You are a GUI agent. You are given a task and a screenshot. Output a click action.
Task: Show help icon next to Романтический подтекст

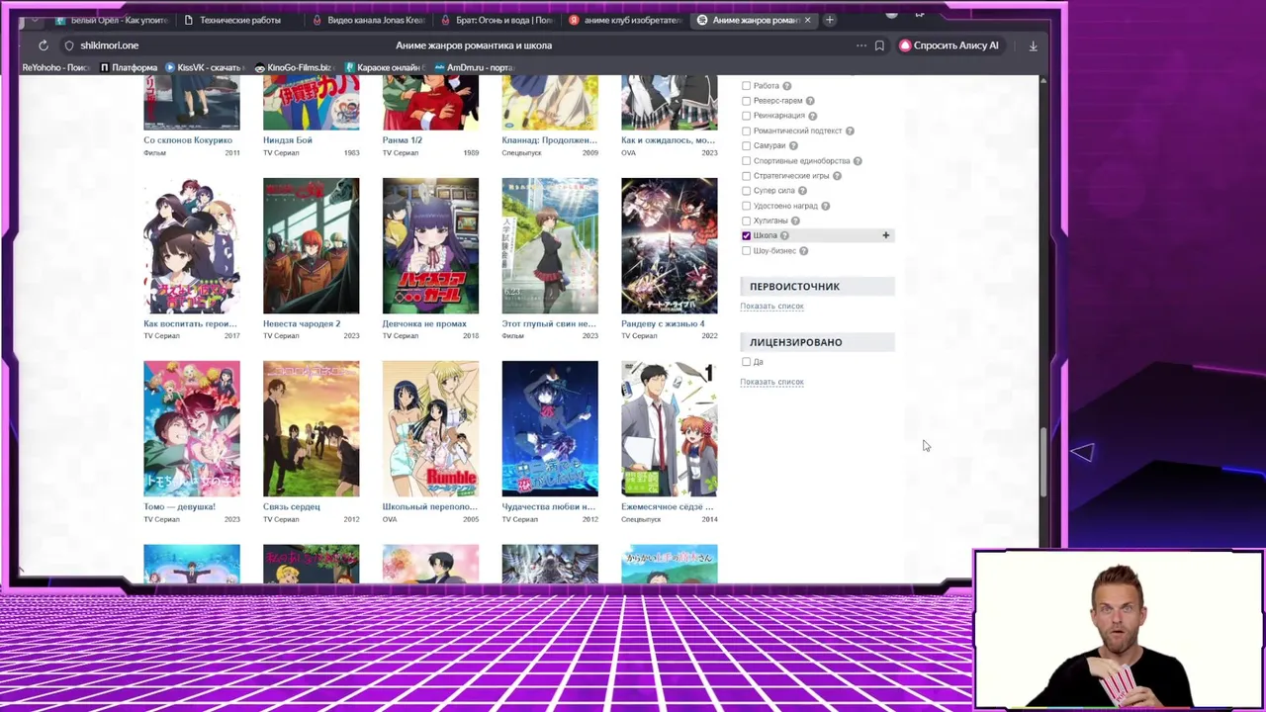point(850,131)
